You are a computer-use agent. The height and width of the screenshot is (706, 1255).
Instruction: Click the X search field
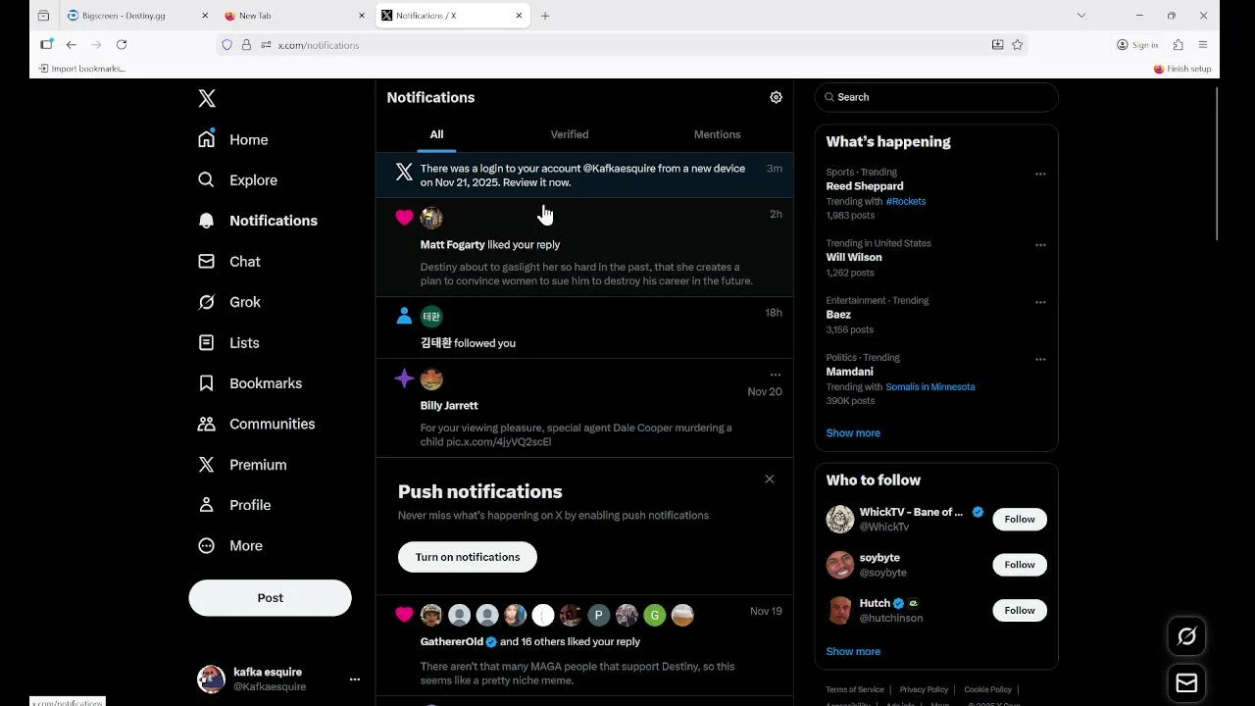tap(936, 97)
